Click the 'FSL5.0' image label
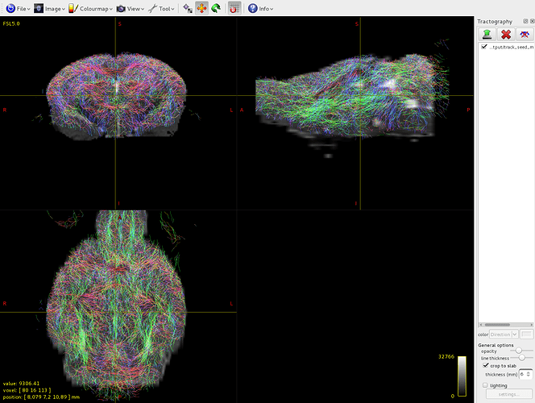The image size is (535, 403). (11, 23)
